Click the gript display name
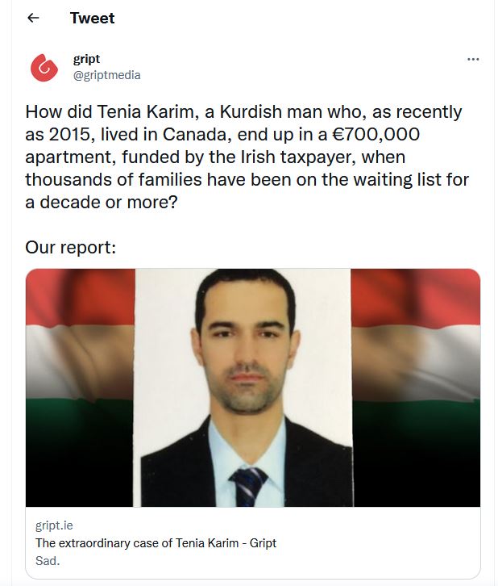498x586 pixels. pos(86,59)
